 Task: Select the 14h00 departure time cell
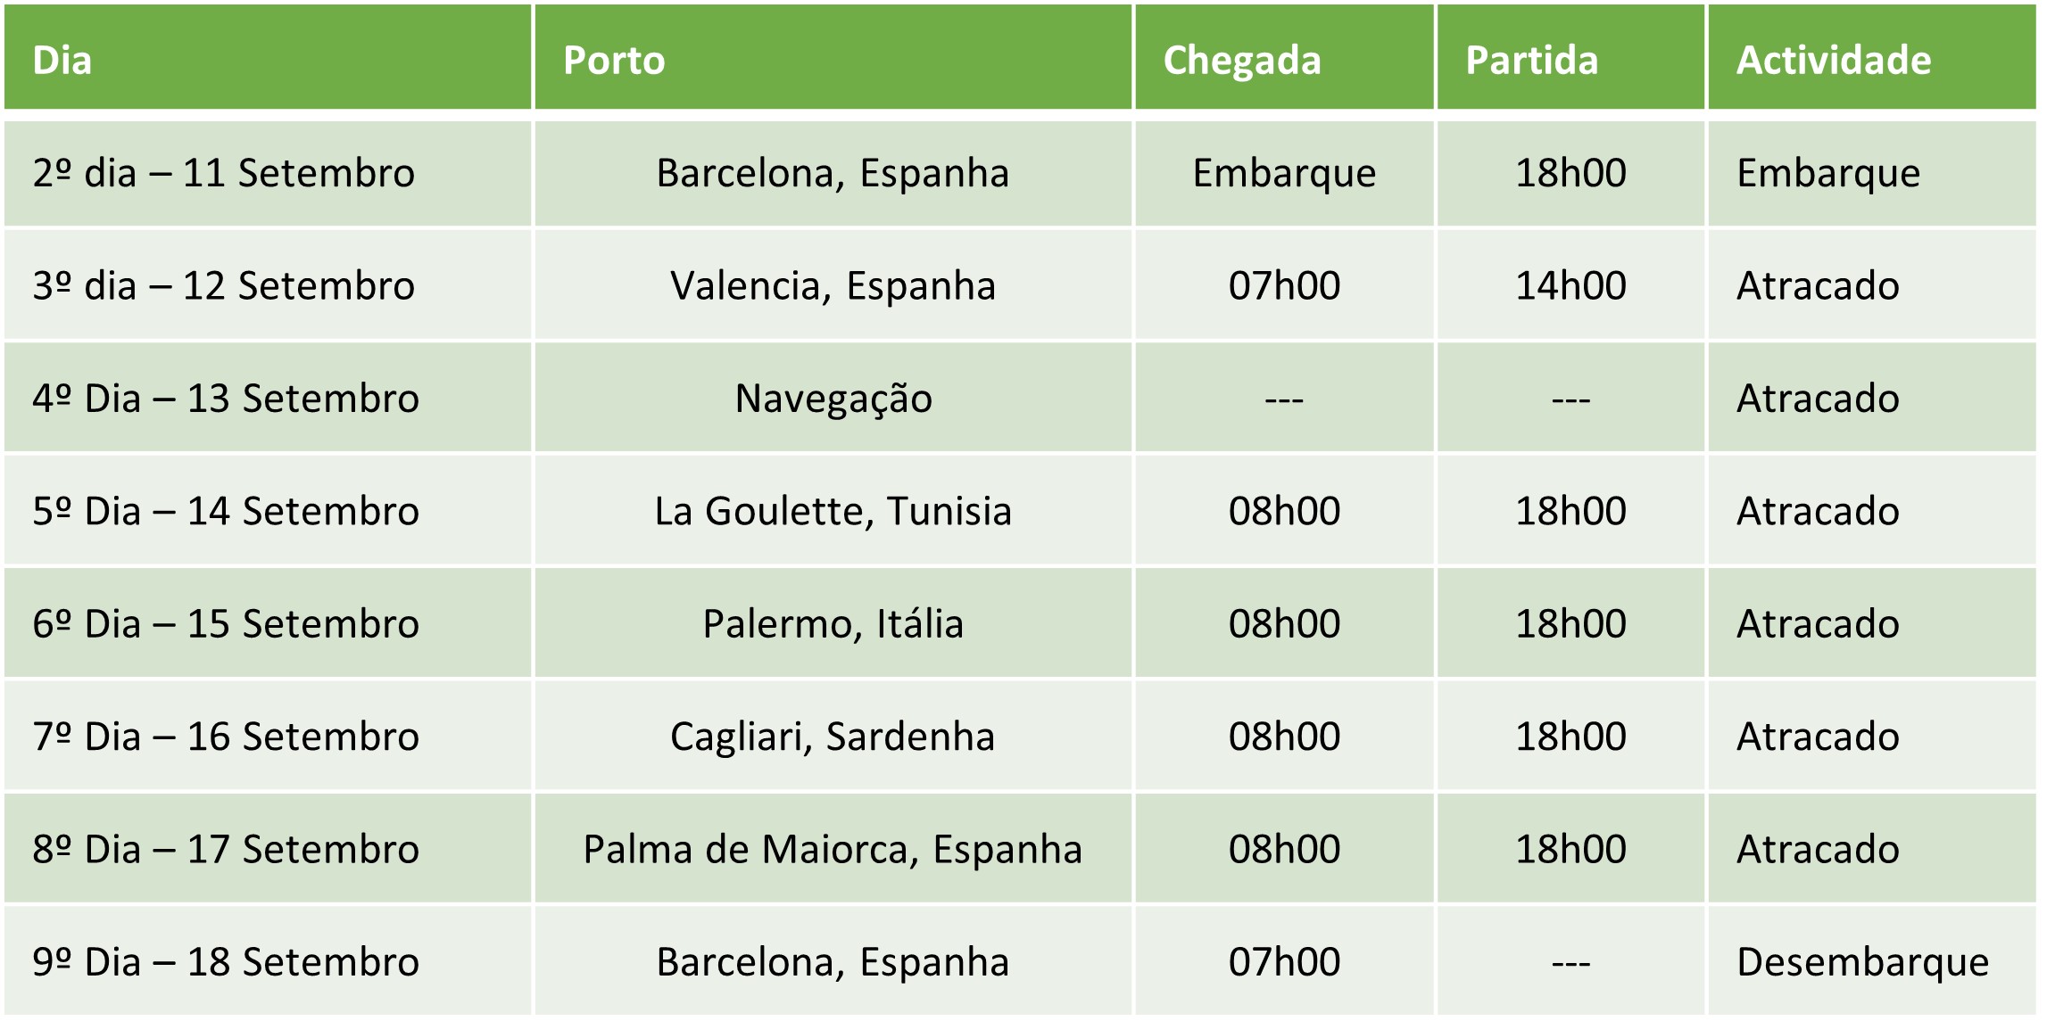point(1570,286)
